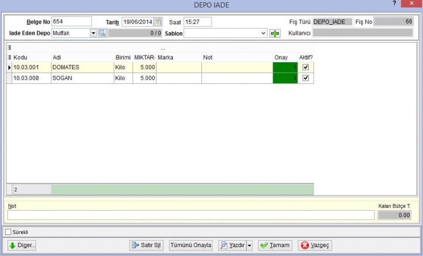Open the Sablon combo box

click(x=225, y=33)
